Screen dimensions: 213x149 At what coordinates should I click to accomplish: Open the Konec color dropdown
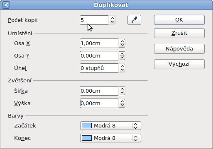click(x=135, y=138)
